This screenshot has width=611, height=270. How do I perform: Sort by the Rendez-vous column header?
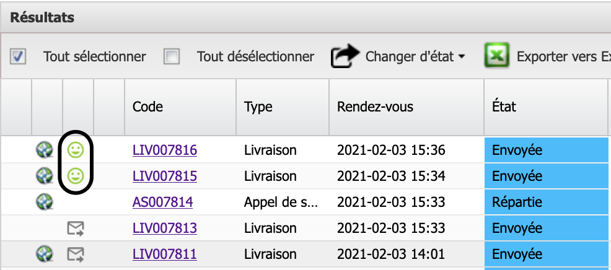(x=375, y=107)
